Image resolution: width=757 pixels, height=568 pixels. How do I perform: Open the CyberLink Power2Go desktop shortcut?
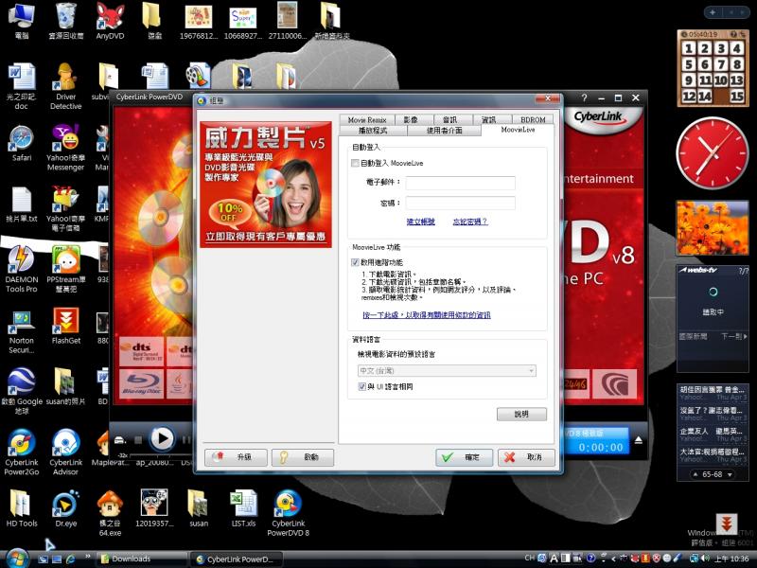click(21, 444)
